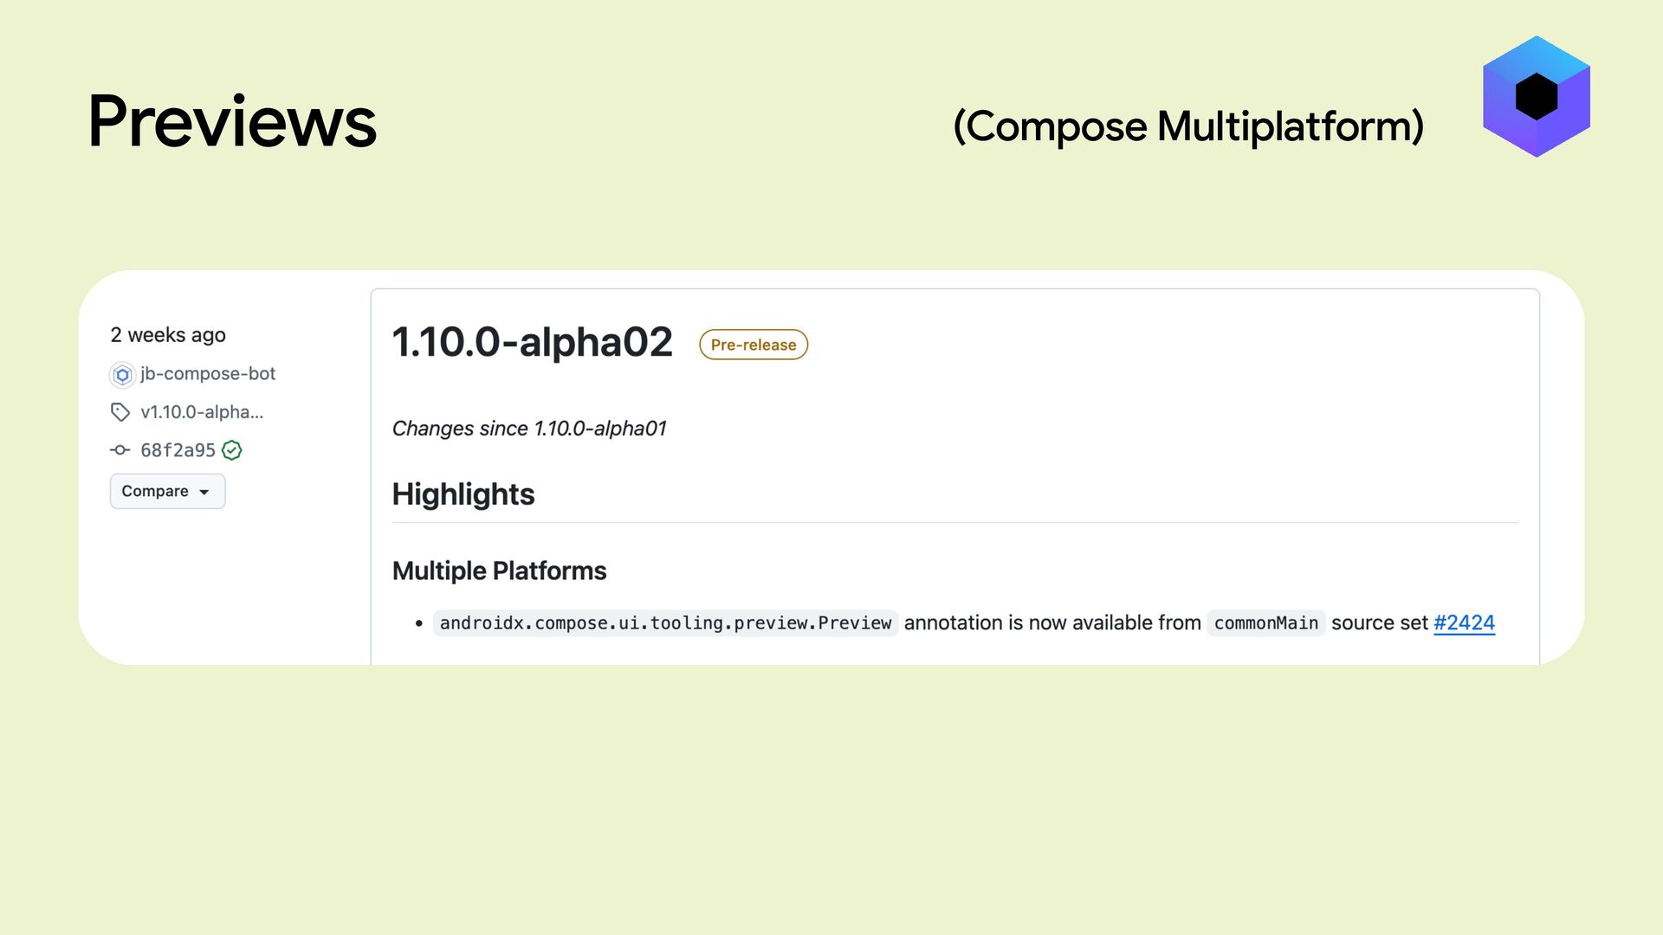The image size is (1663, 935).
Task: Open the v1.10.0-alpha tag link
Action: point(202,412)
